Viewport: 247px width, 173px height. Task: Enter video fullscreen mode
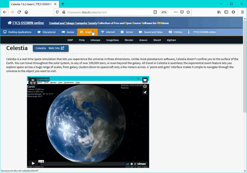(x=135, y=164)
